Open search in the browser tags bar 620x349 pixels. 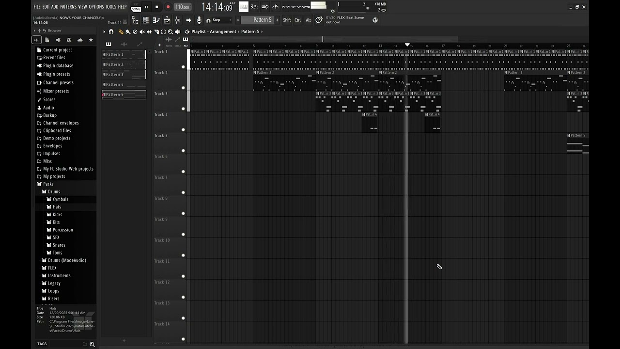[x=92, y=344]
